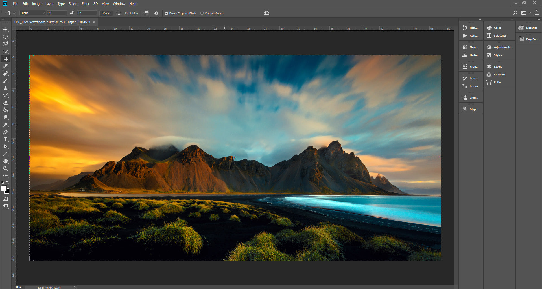The width and height of the screenshot is (542, 289).
Task: Switch foreground and background colors
Action: coord(8,182)
